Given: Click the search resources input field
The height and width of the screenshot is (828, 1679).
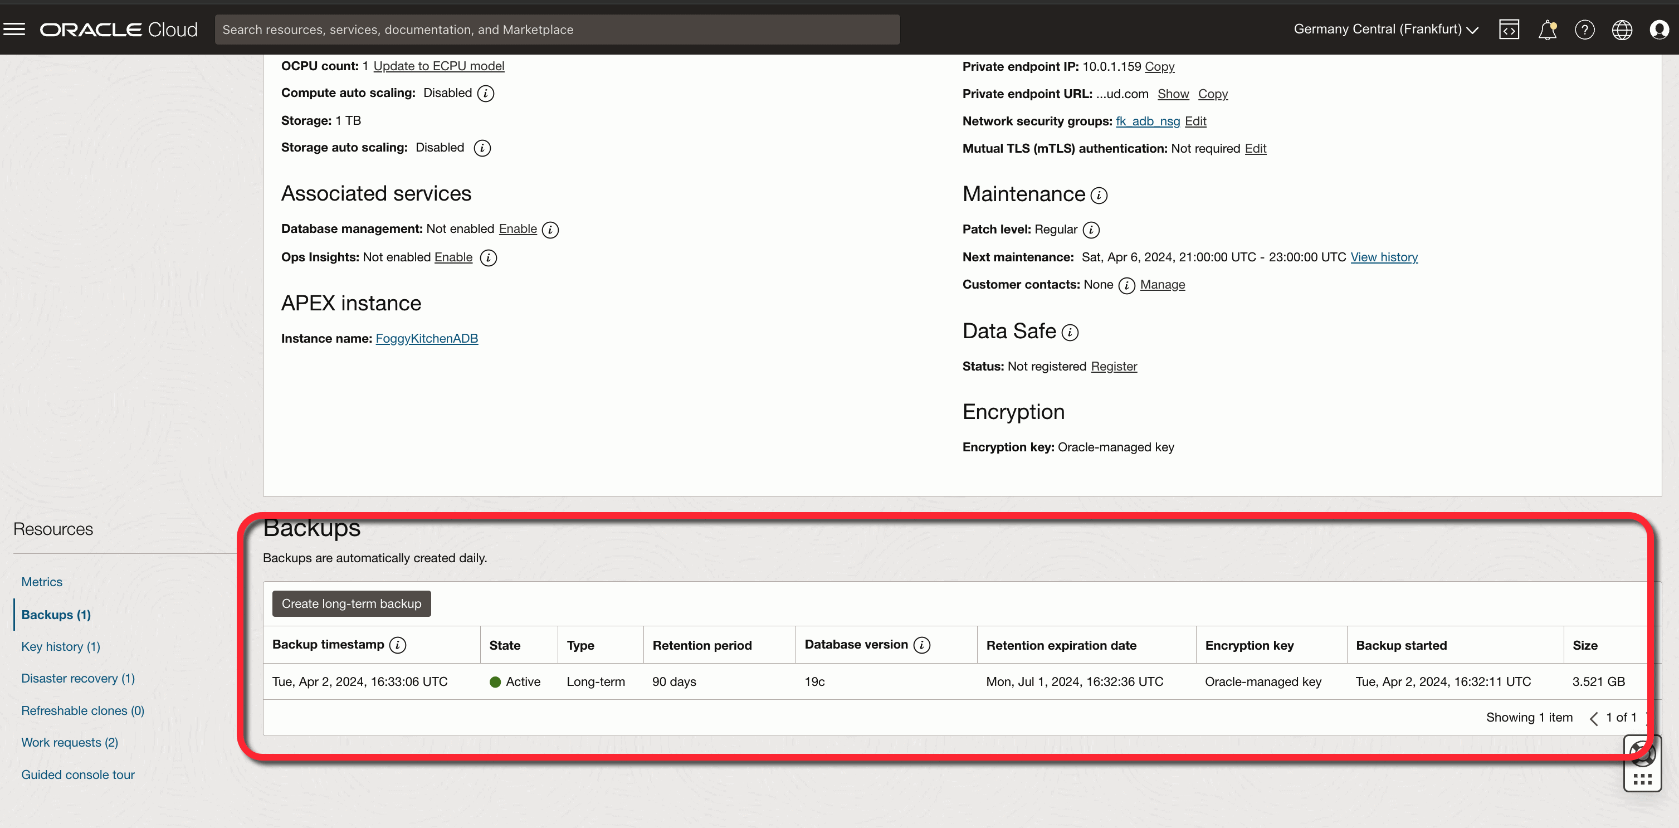Looking at the screenshot, I should [557, 30].
